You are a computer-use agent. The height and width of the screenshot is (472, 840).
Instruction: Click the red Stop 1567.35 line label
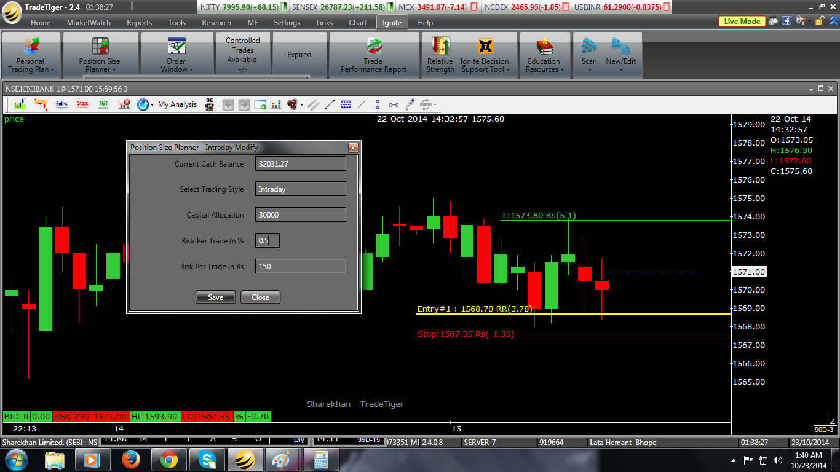[x=466, y=334]
